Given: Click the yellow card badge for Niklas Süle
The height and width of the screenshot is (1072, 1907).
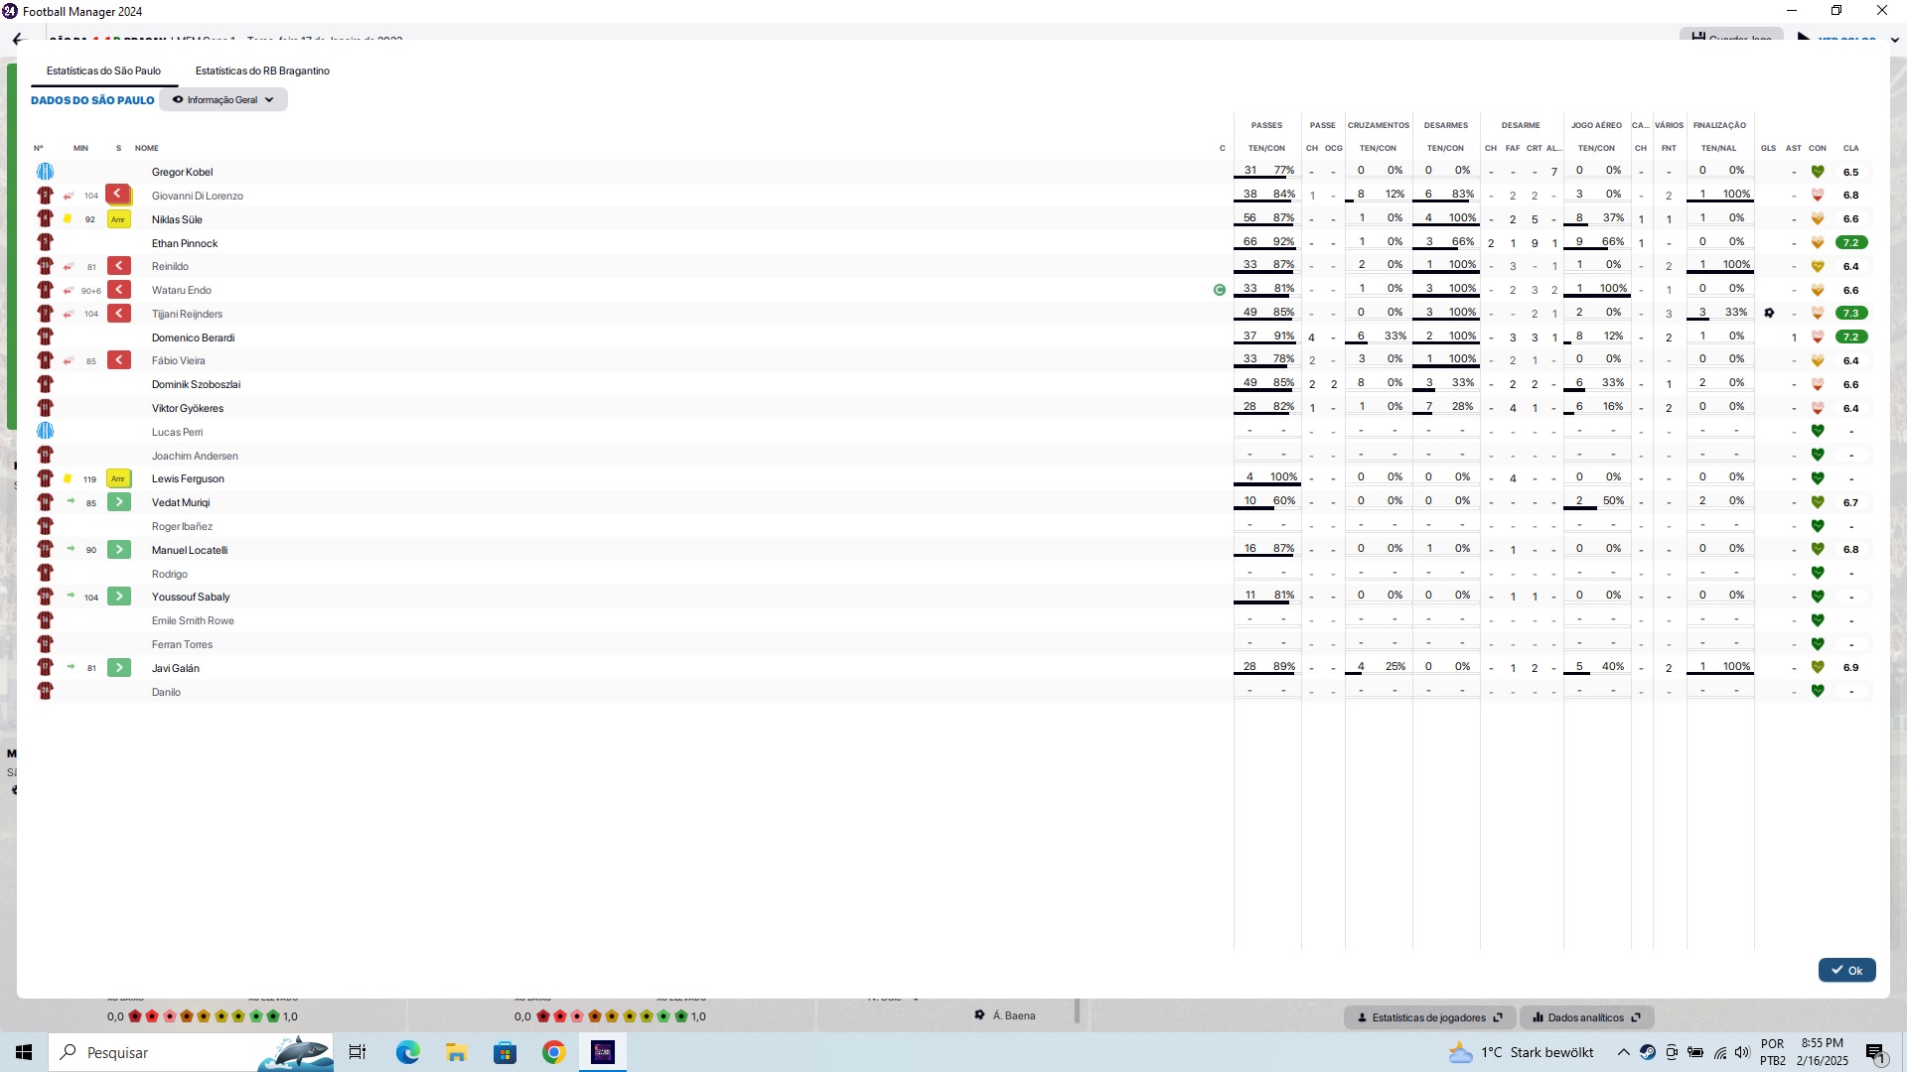Looking at the screenshot, I should point(119,219).
